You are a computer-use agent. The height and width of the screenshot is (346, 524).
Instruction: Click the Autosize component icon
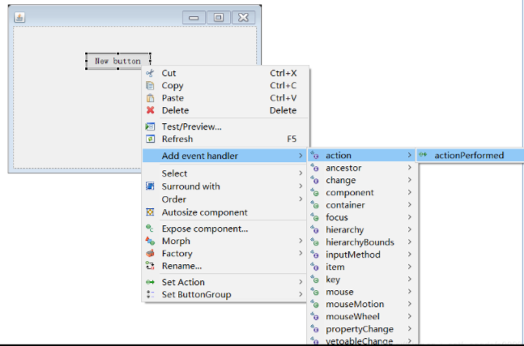[x=150, y=212]
